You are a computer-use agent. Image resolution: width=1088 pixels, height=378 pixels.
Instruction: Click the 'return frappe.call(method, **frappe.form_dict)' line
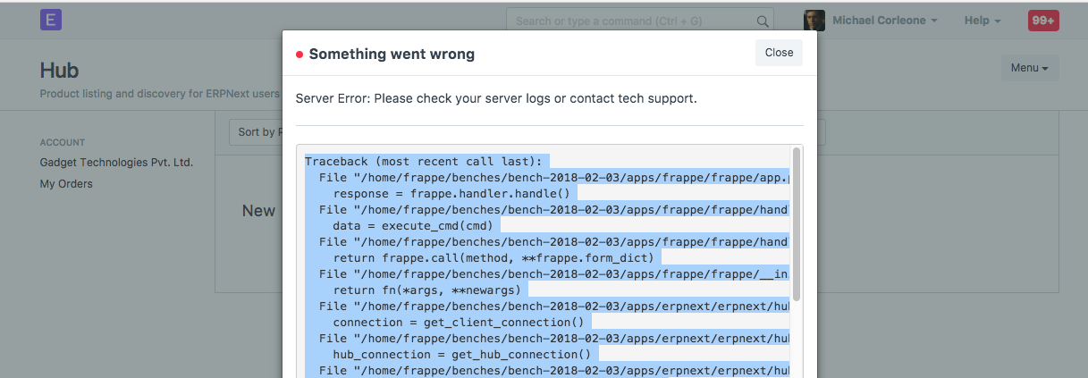tap(493, 257)
